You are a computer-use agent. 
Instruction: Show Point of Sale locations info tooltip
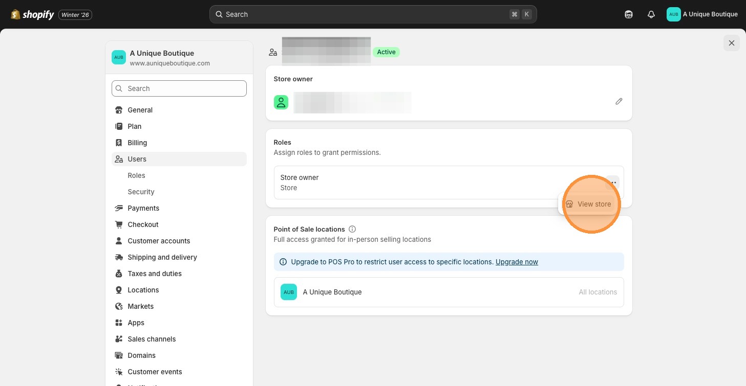click(x=352, y=229)
